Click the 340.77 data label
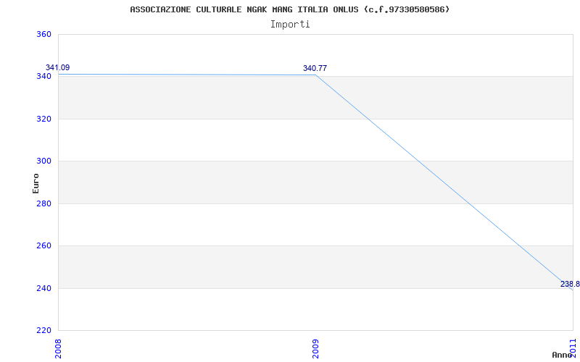Image resolution: width=580 pixels, height=362 pixels. (x=315, y=68)
